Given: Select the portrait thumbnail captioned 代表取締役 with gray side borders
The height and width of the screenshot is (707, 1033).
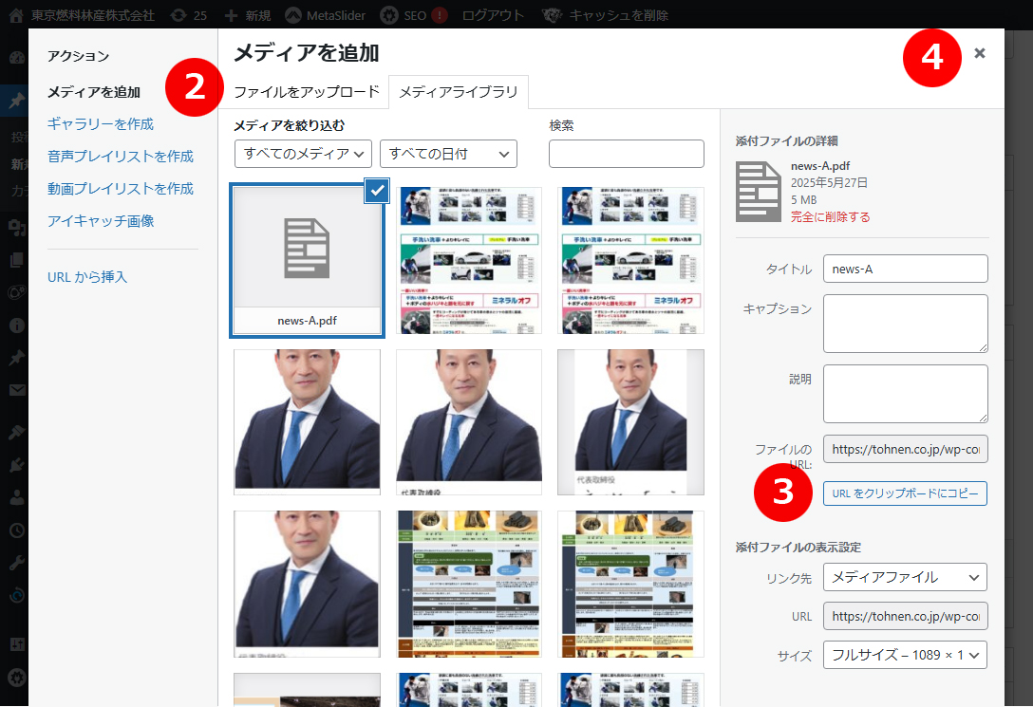Looking at the screenshot, I should pyautogui.click(x=630, y=422).
